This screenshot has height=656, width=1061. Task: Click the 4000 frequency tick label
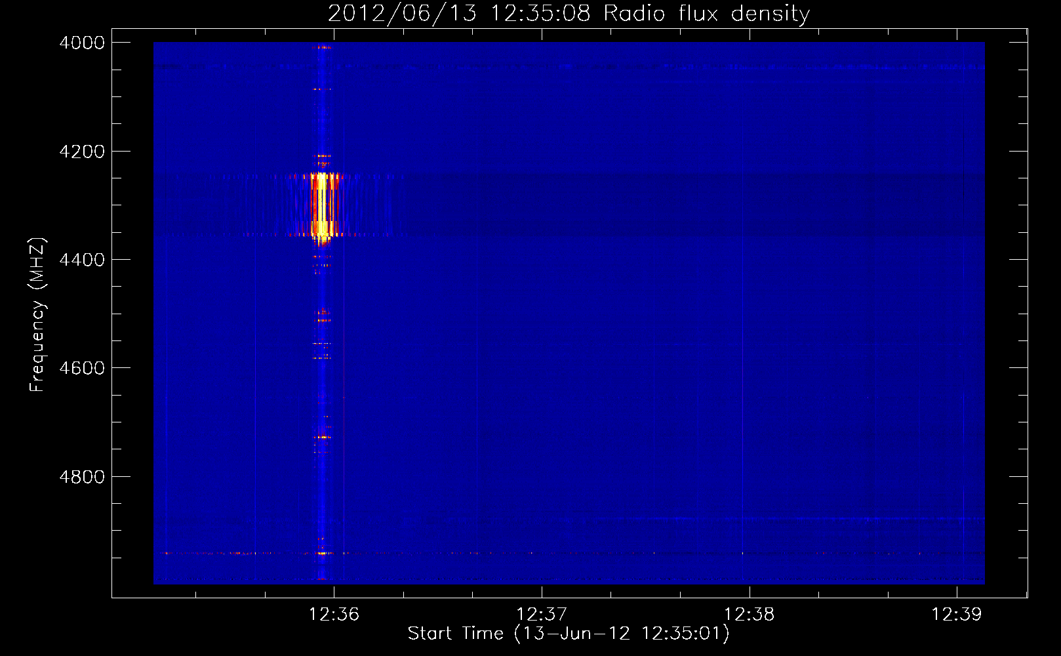(82, 43)
